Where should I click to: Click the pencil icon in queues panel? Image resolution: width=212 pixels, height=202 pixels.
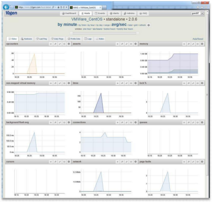click(x=193, y=123)
